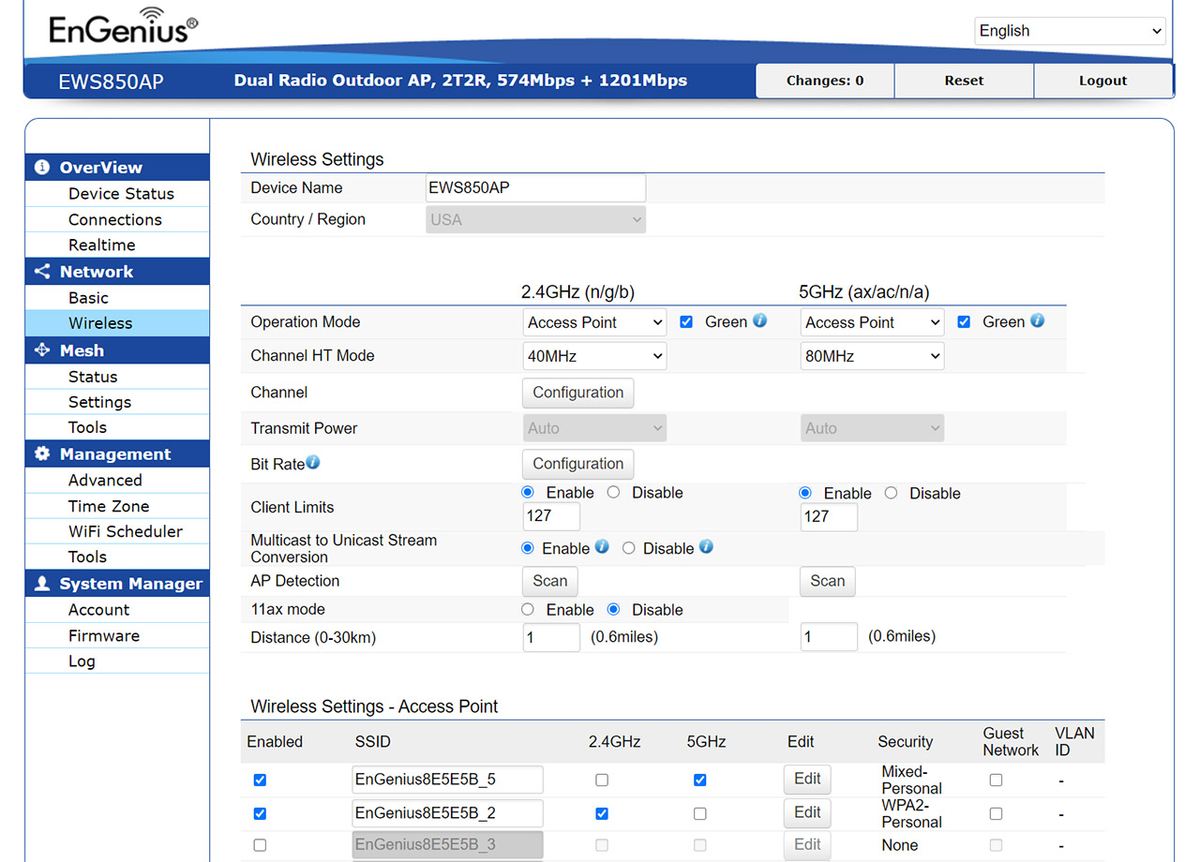Click the Bit Rate info icon
Image resolution: width=1200 pixels, height=862 pixels.
313,462
